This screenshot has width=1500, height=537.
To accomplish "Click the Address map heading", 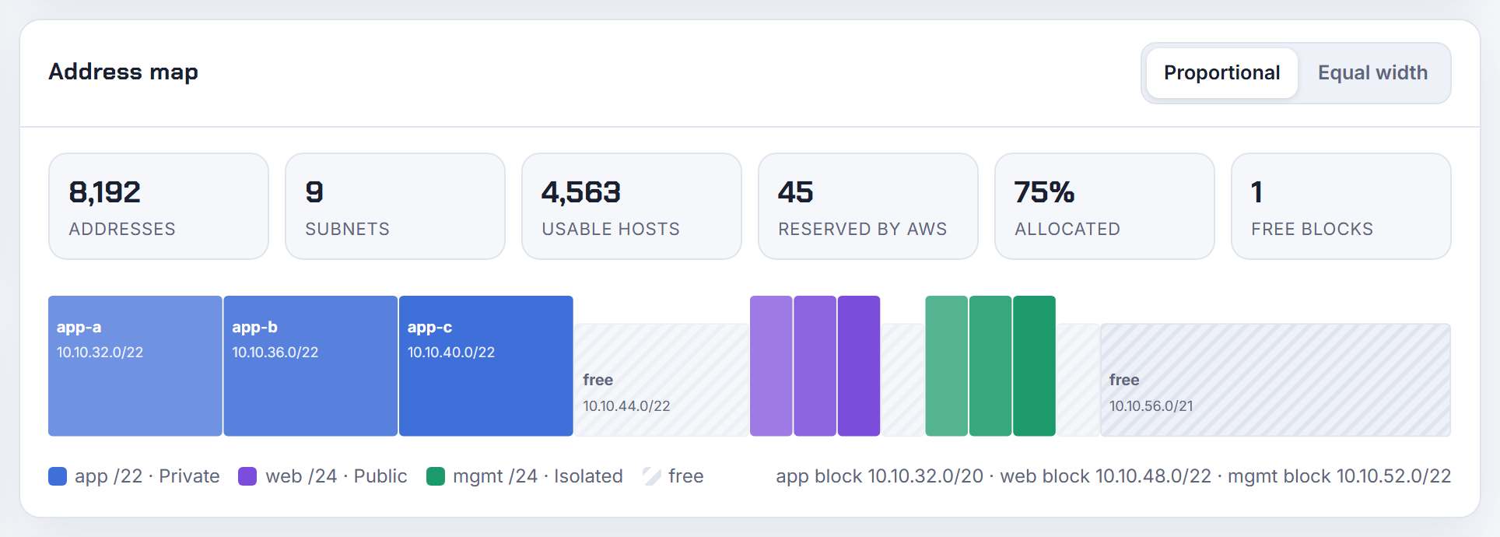I will pyautogui.click(x=123, y=72).
